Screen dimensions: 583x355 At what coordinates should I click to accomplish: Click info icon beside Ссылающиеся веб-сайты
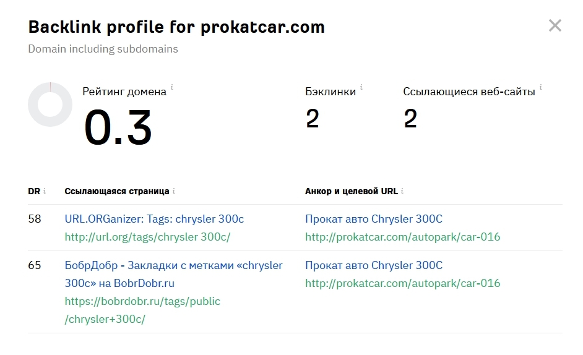[541, 87]
